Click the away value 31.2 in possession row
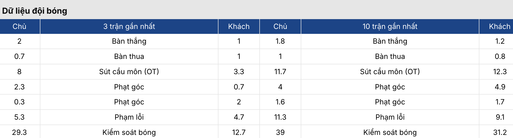The height and width of the screenshot is (138, 513). tap(500, 132)
